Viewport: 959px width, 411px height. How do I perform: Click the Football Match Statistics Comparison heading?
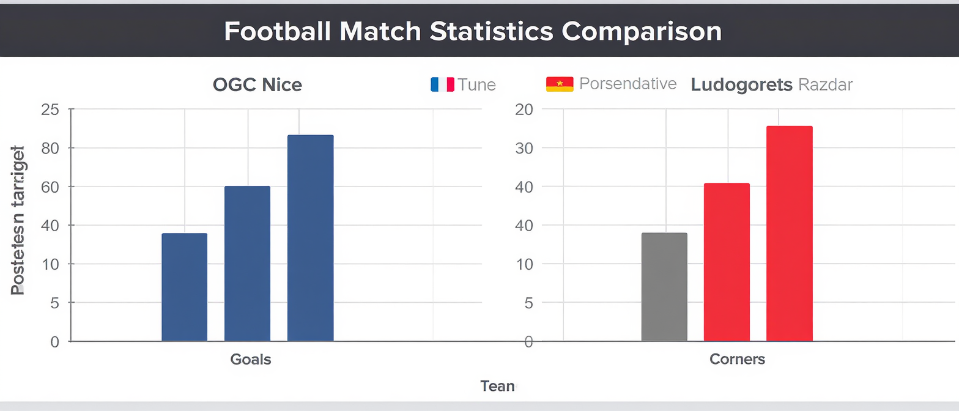click(x=472, y=31)
